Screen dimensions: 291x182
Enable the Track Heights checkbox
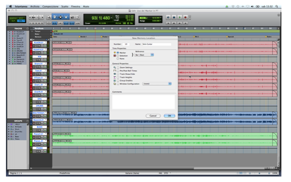point(118,77)
